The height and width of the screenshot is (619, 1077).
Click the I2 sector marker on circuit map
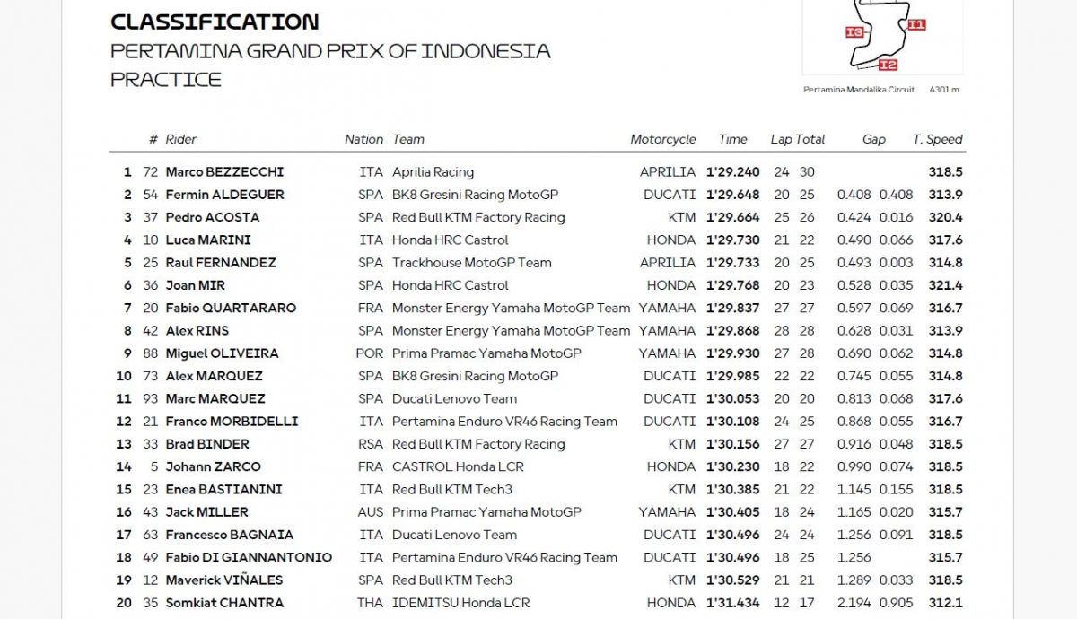[888, 65]
